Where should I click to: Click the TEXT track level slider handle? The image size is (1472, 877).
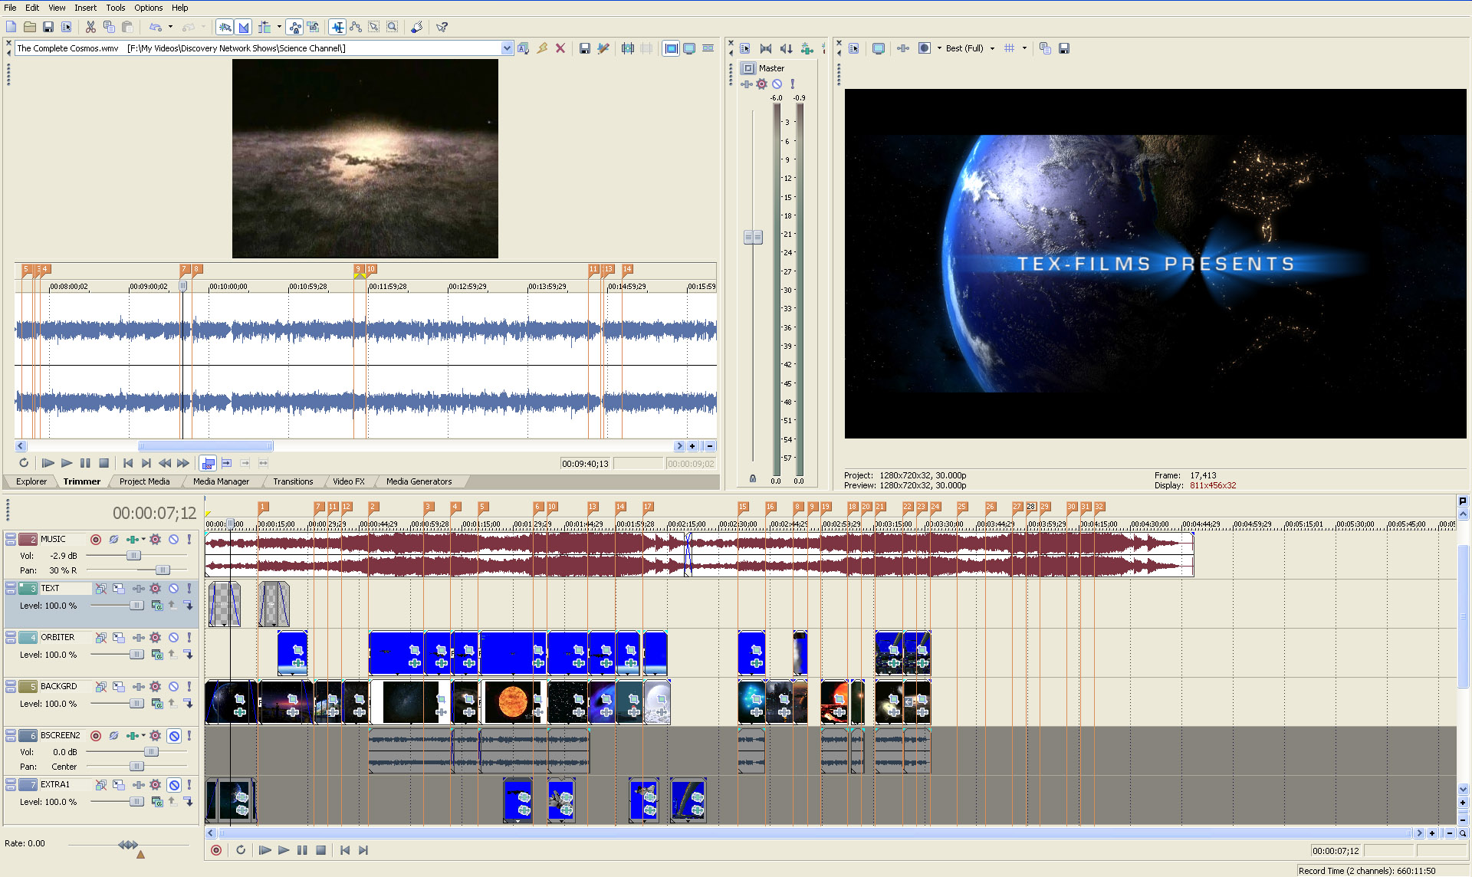click(136, 606)
